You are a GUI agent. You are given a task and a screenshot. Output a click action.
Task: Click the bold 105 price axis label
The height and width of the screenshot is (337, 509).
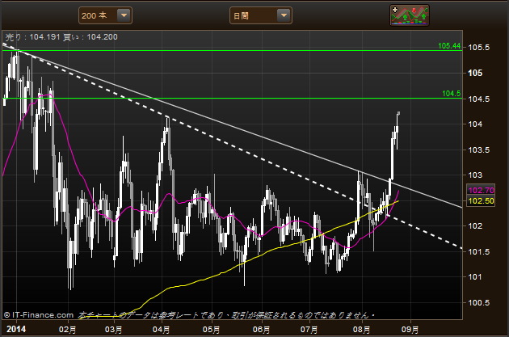475,73
